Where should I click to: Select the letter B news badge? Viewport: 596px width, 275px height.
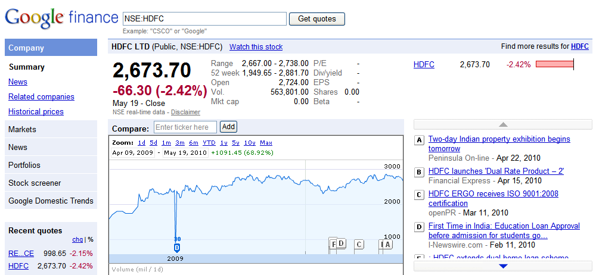tap(419, 173)
